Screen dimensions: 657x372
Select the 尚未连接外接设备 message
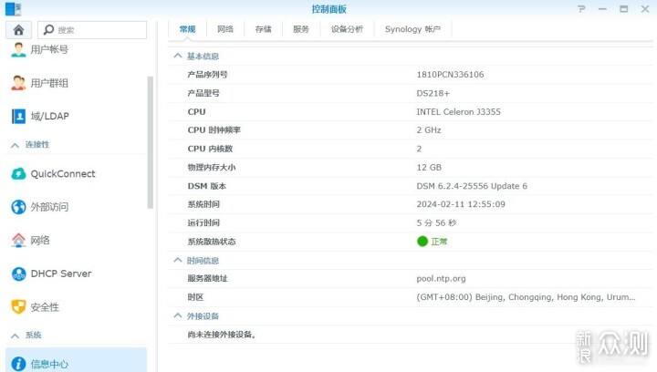pyautogui.click(x=222, y=335)
